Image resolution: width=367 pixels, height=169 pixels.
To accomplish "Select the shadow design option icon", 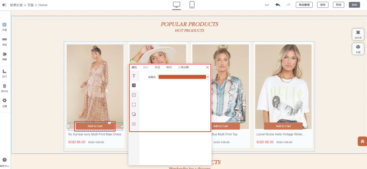I will point(134,114).
